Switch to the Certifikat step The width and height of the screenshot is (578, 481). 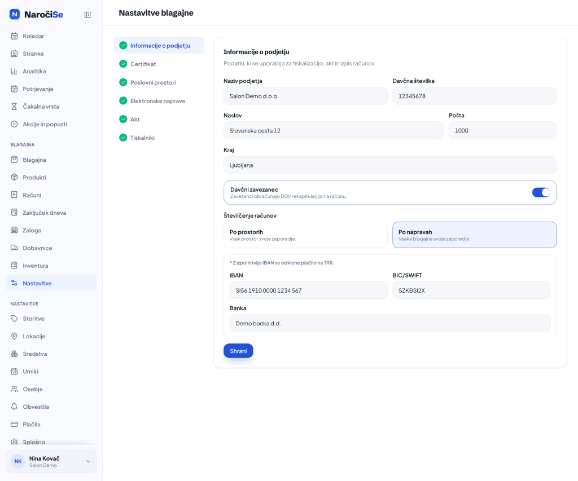point(159,64)
